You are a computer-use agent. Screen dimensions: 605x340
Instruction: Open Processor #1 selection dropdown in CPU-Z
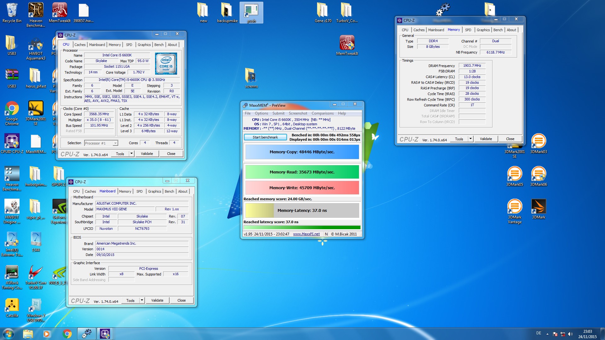[101, 143]
